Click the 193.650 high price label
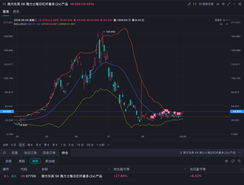Image resolution: width=244 pixels, height=185 pixels. (111, 32)
